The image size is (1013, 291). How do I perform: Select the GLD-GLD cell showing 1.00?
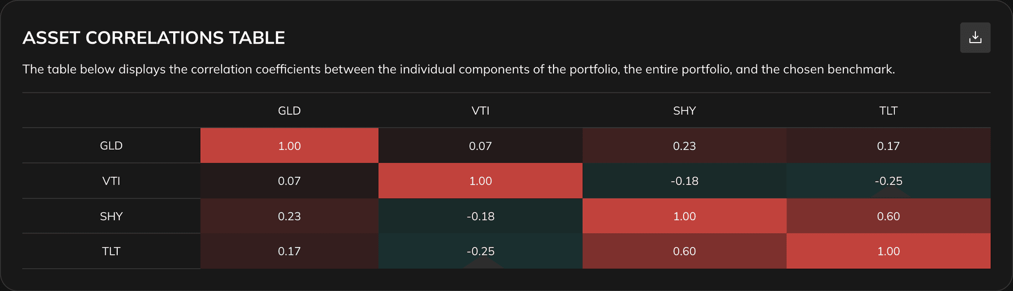289,145
